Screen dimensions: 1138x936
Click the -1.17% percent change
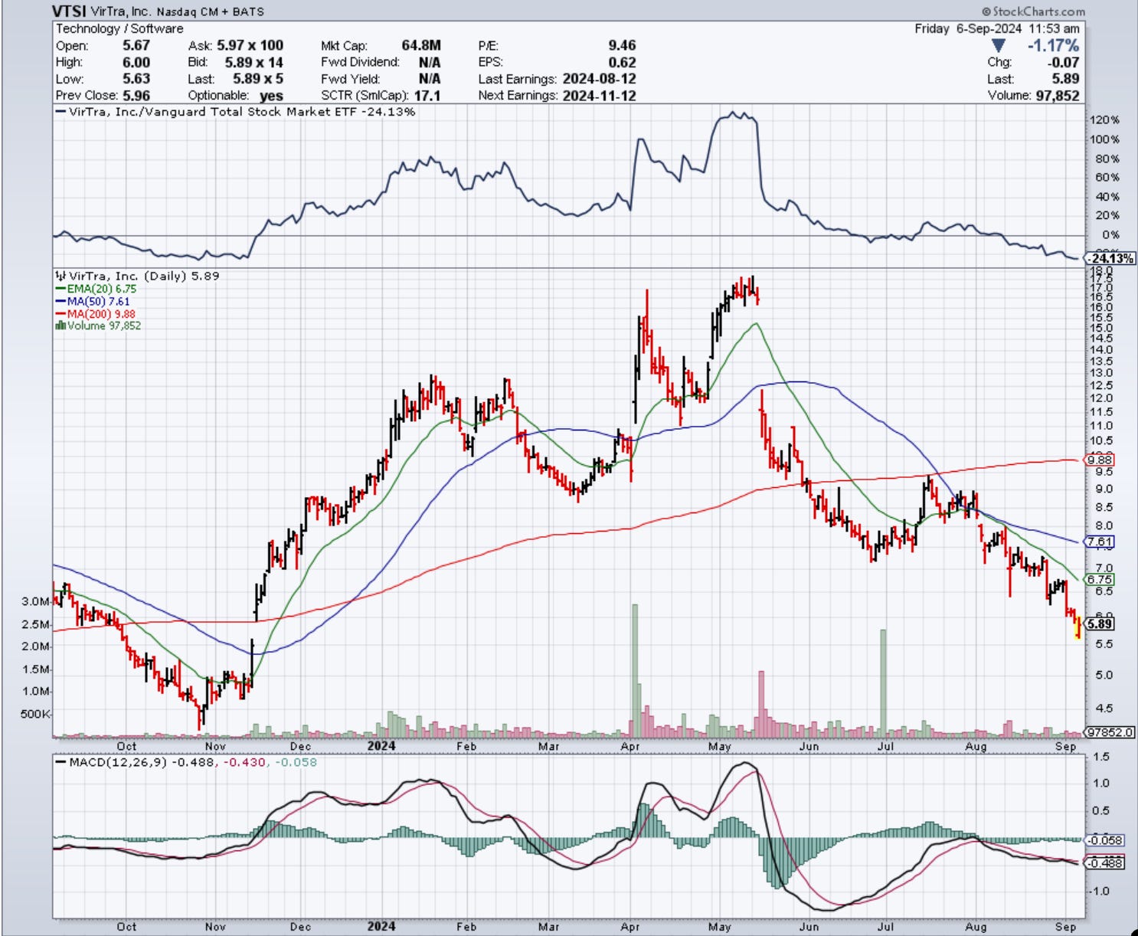[1053, 45]
